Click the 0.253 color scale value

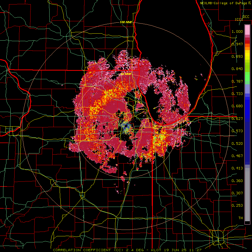(237, 206)
